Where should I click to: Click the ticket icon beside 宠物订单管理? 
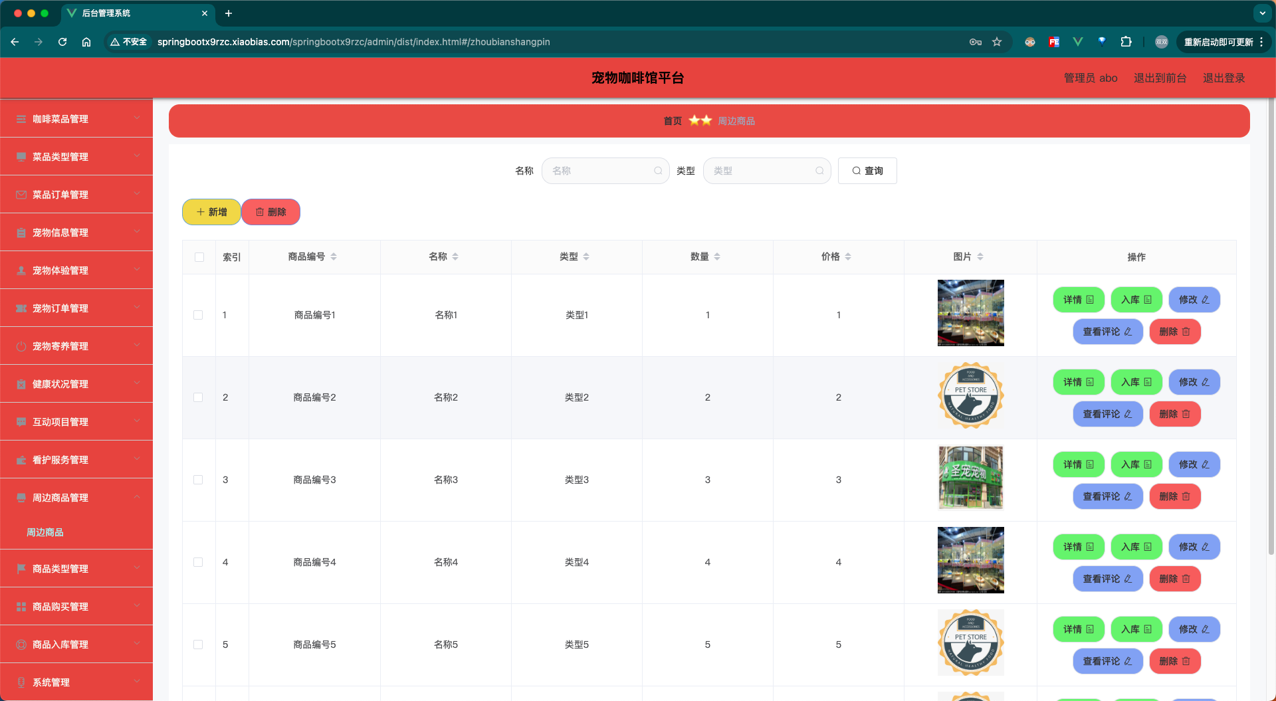tap(21, 308)
